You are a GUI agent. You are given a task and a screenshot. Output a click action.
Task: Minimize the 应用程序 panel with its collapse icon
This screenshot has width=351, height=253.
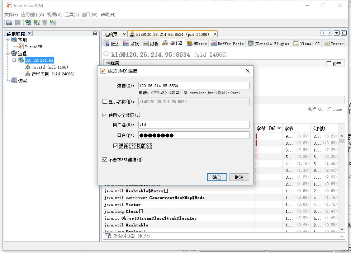tap(95, 33)
